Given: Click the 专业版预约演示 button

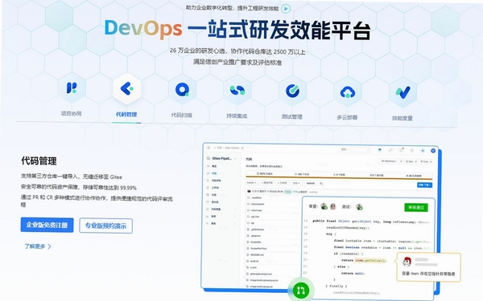Looking at the screenshot, I should point(106,226).
